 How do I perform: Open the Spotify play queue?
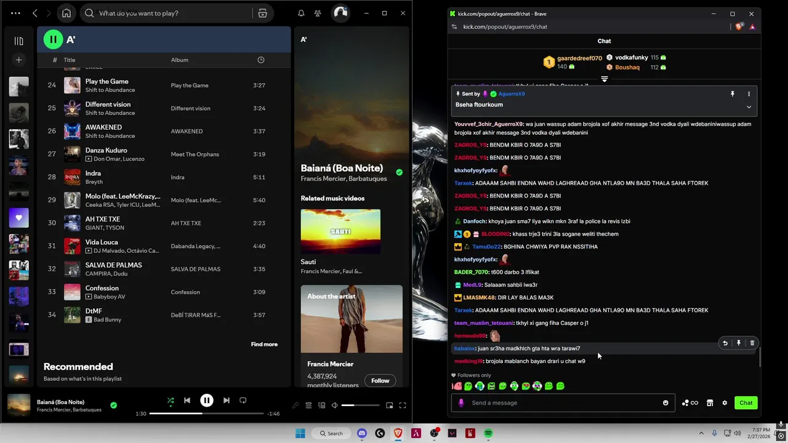pos(308,405)
